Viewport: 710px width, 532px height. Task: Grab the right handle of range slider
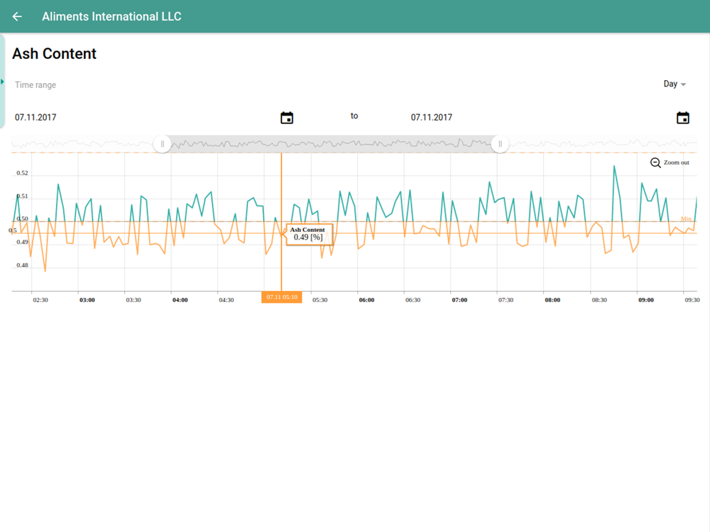coord(500,144)
